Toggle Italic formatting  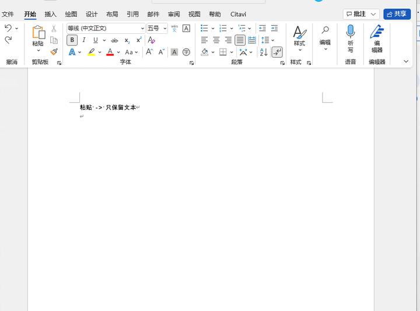click(x=84, y=40)
